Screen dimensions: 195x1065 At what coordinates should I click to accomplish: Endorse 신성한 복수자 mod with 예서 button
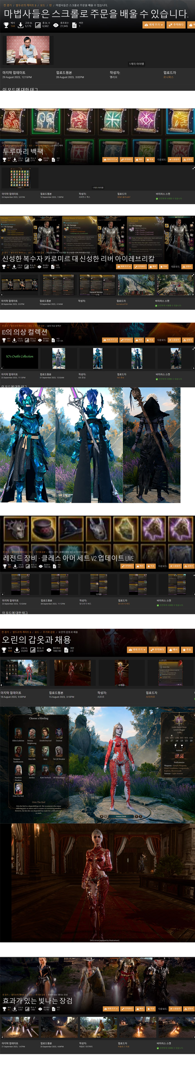click(153, 267)
